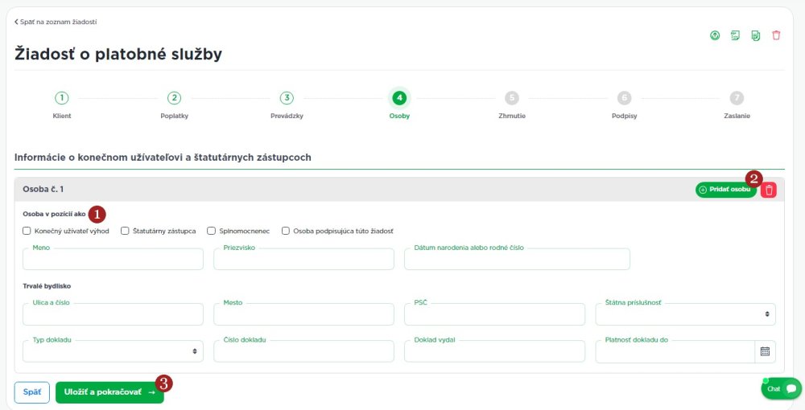Click the Pridať osobu button
Screen dimensions: 805x410
pos(725,190)
